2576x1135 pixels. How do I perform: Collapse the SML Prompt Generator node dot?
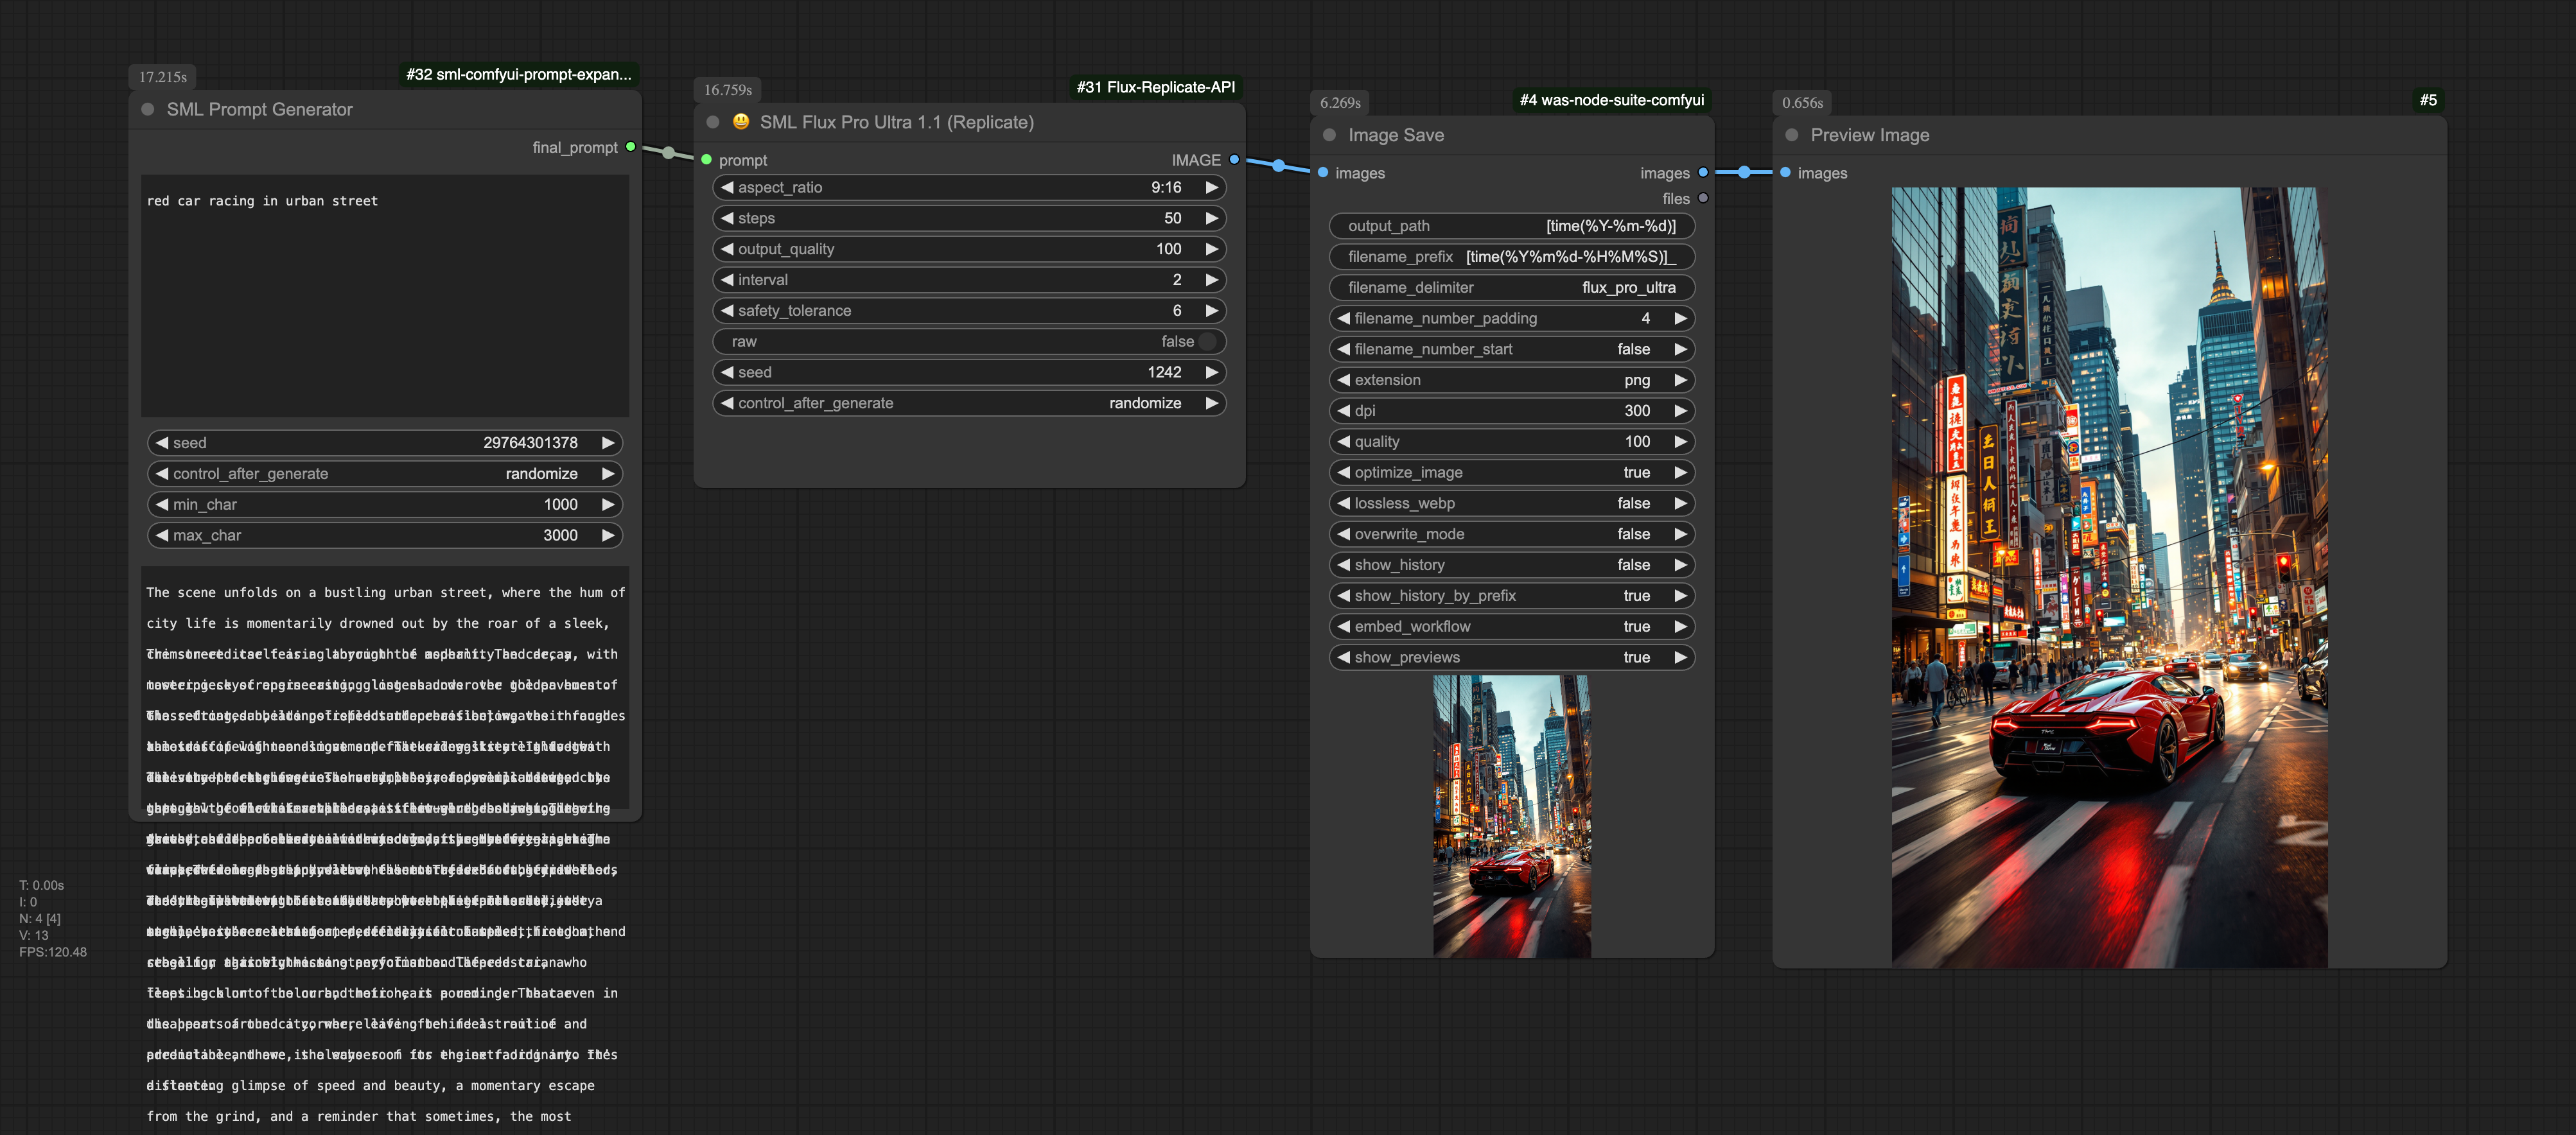tap(148, 109)
